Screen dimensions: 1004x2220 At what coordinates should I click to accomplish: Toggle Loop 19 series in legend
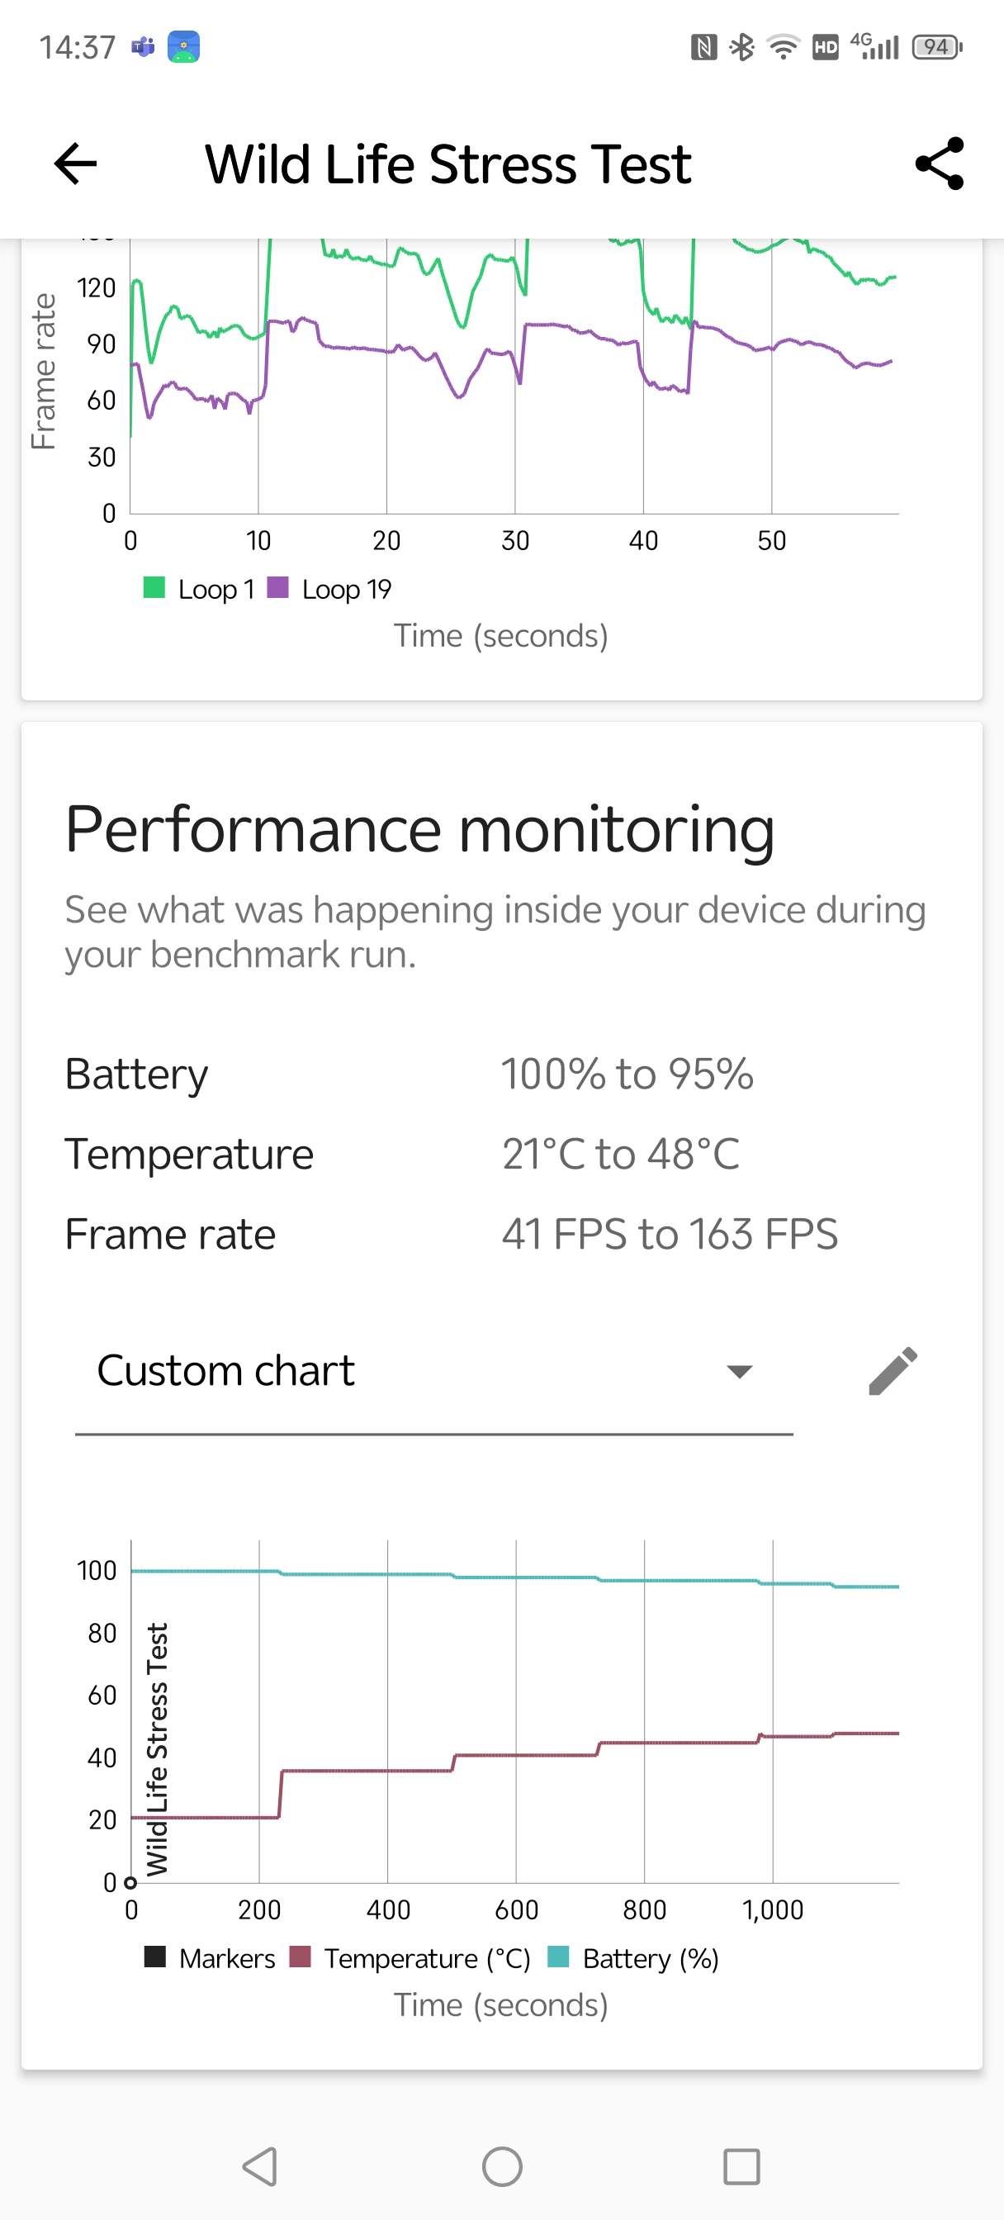(x=330, y=590)
